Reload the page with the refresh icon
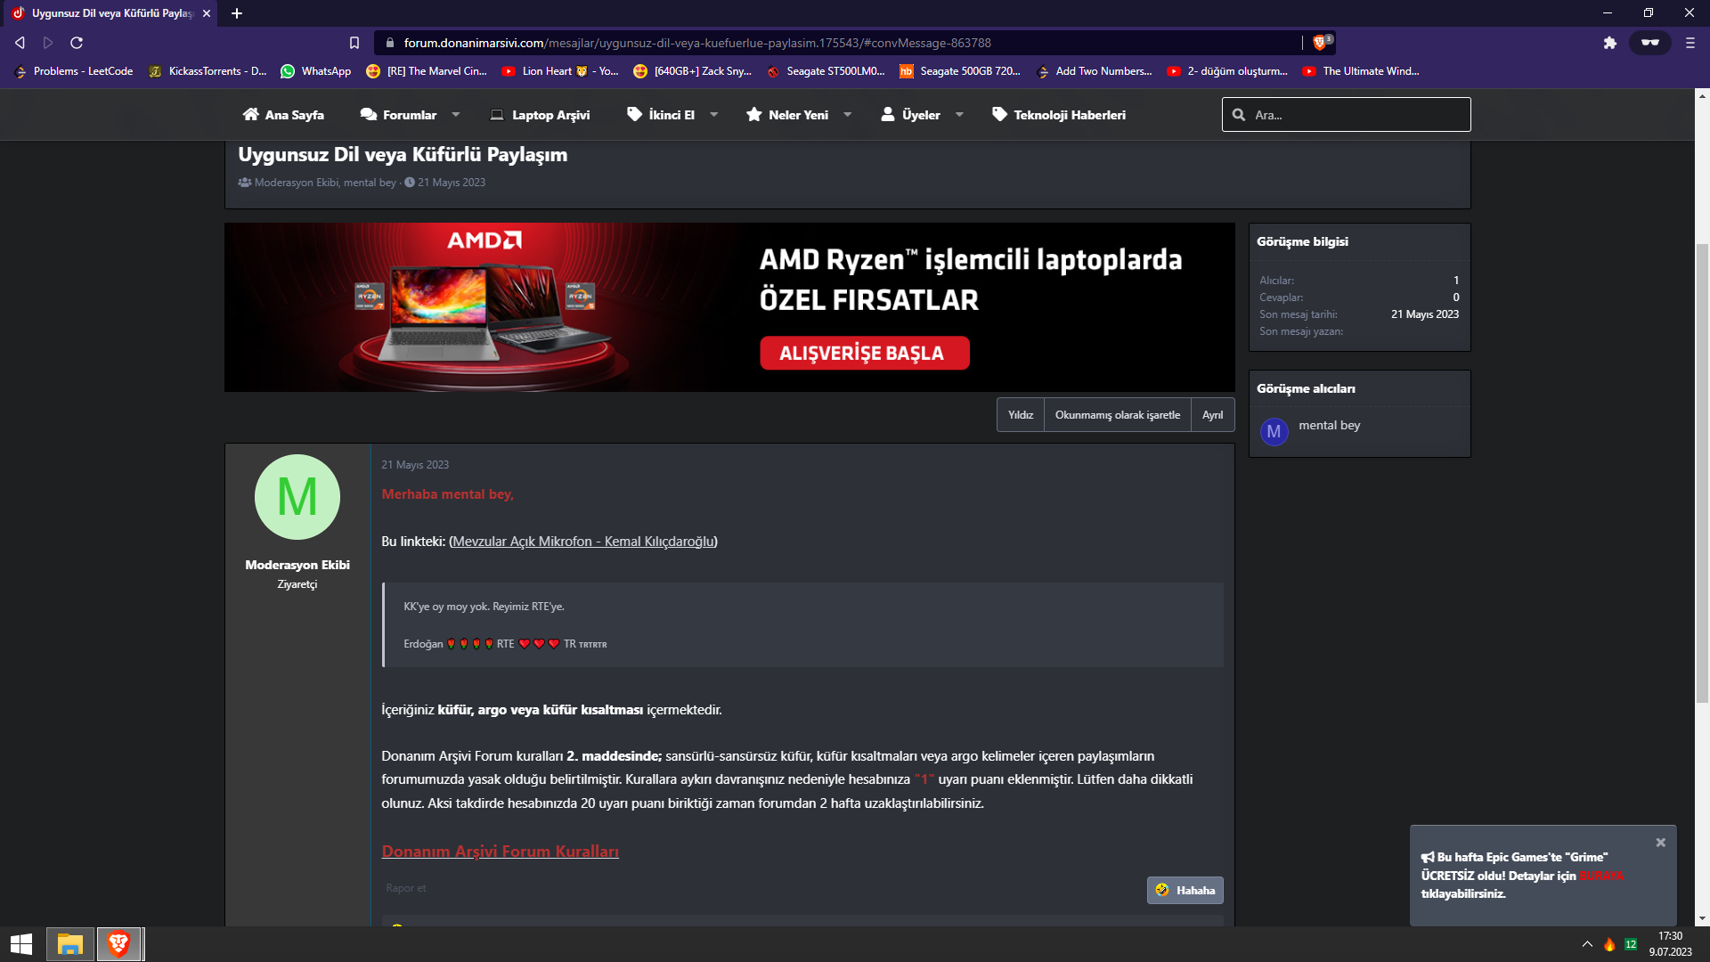Viewport: 1710px width, 962px height. pos(77,43)
